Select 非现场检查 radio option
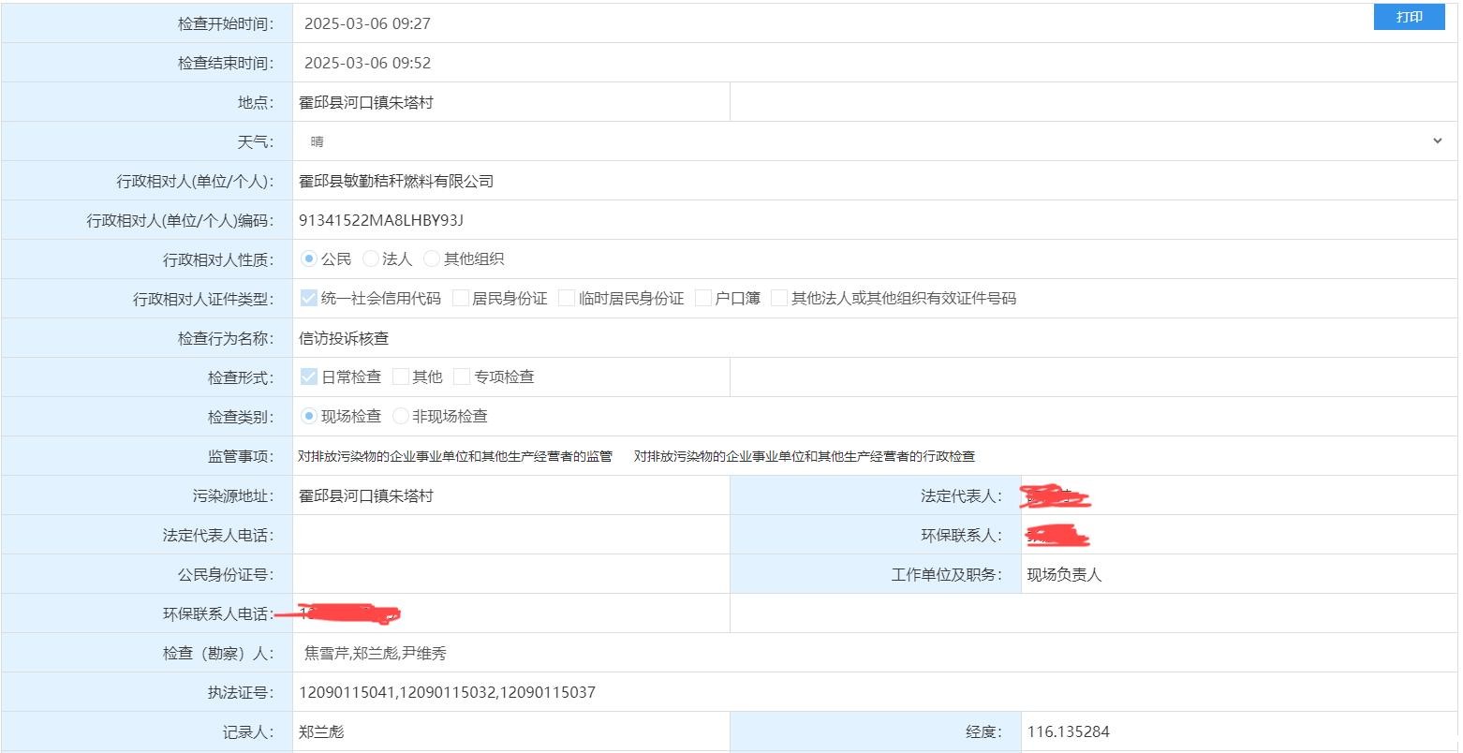Viewport: 1463px width, 753px height. tap(401, 416)
